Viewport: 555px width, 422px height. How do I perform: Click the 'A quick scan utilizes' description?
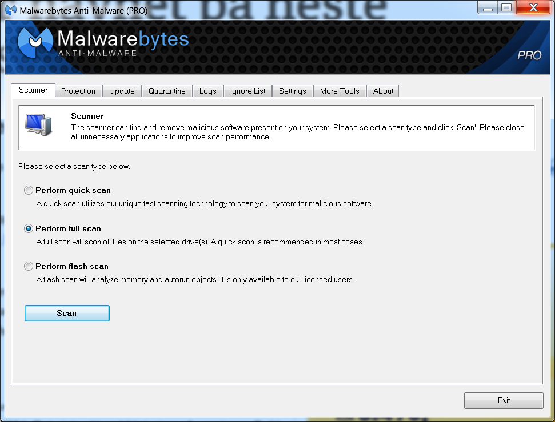coord(205,204)
